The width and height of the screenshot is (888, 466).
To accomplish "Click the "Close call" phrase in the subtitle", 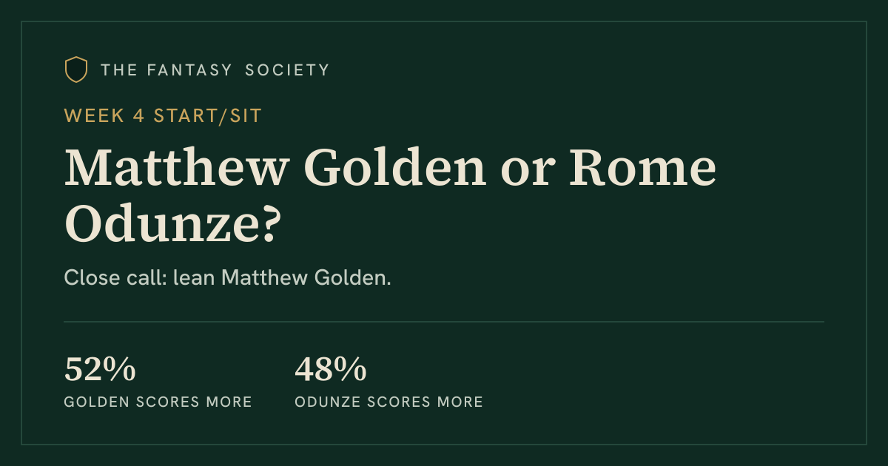I will pos(113,278).
